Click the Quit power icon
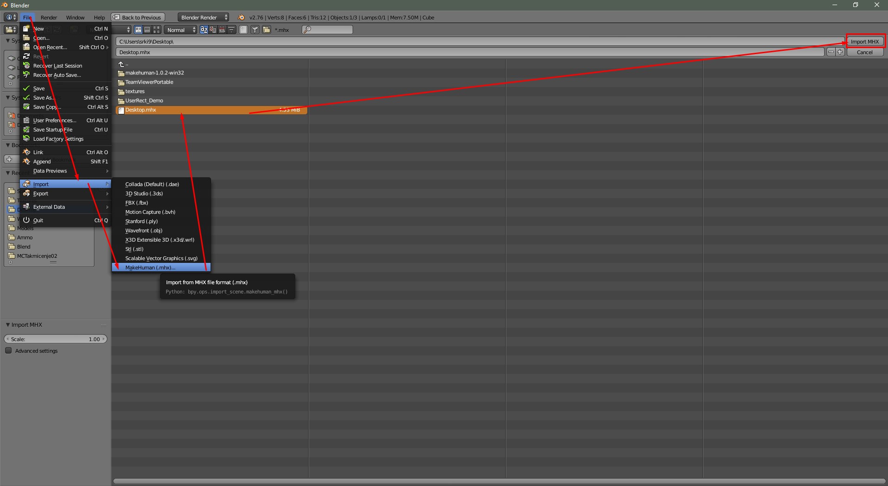Screen dimensions: 888x486 [x=26, y=220]
